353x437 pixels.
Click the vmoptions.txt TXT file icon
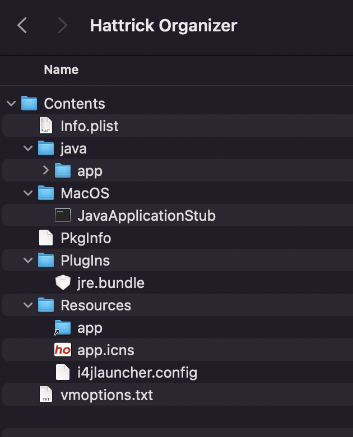coord(46,394)
